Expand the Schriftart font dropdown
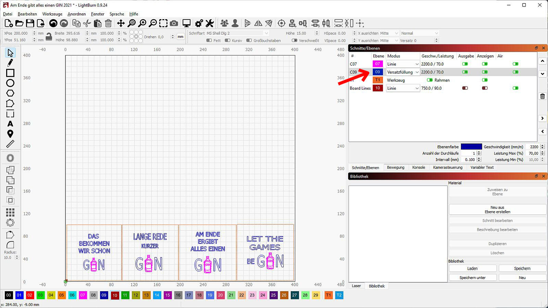 (266, 33)
